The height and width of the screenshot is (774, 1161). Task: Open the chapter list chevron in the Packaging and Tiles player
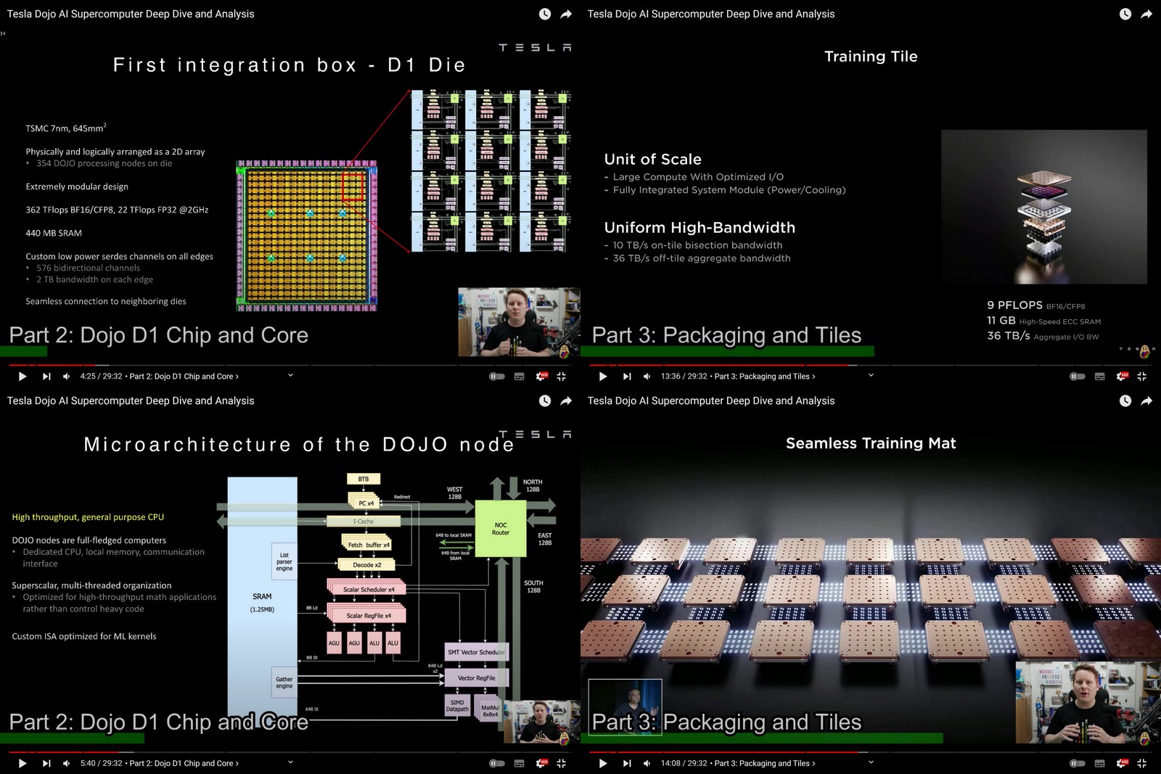tap(870, 376)
